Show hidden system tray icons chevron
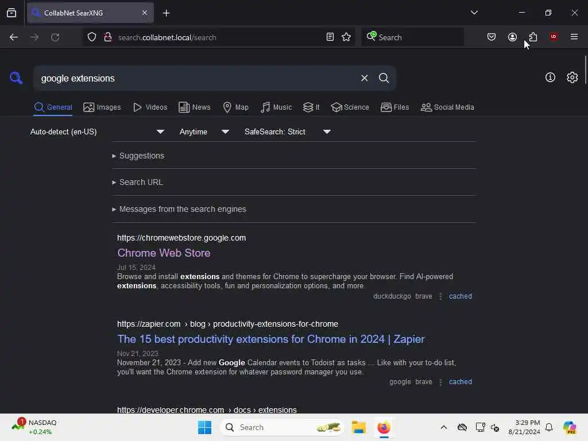Image resolution: width=588 pixels, height=441 pixels. click(x=444, y=427)
